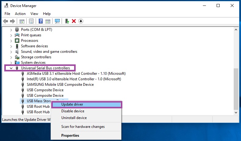
Task: Expand the Print queues node
Action: (11, 35)
